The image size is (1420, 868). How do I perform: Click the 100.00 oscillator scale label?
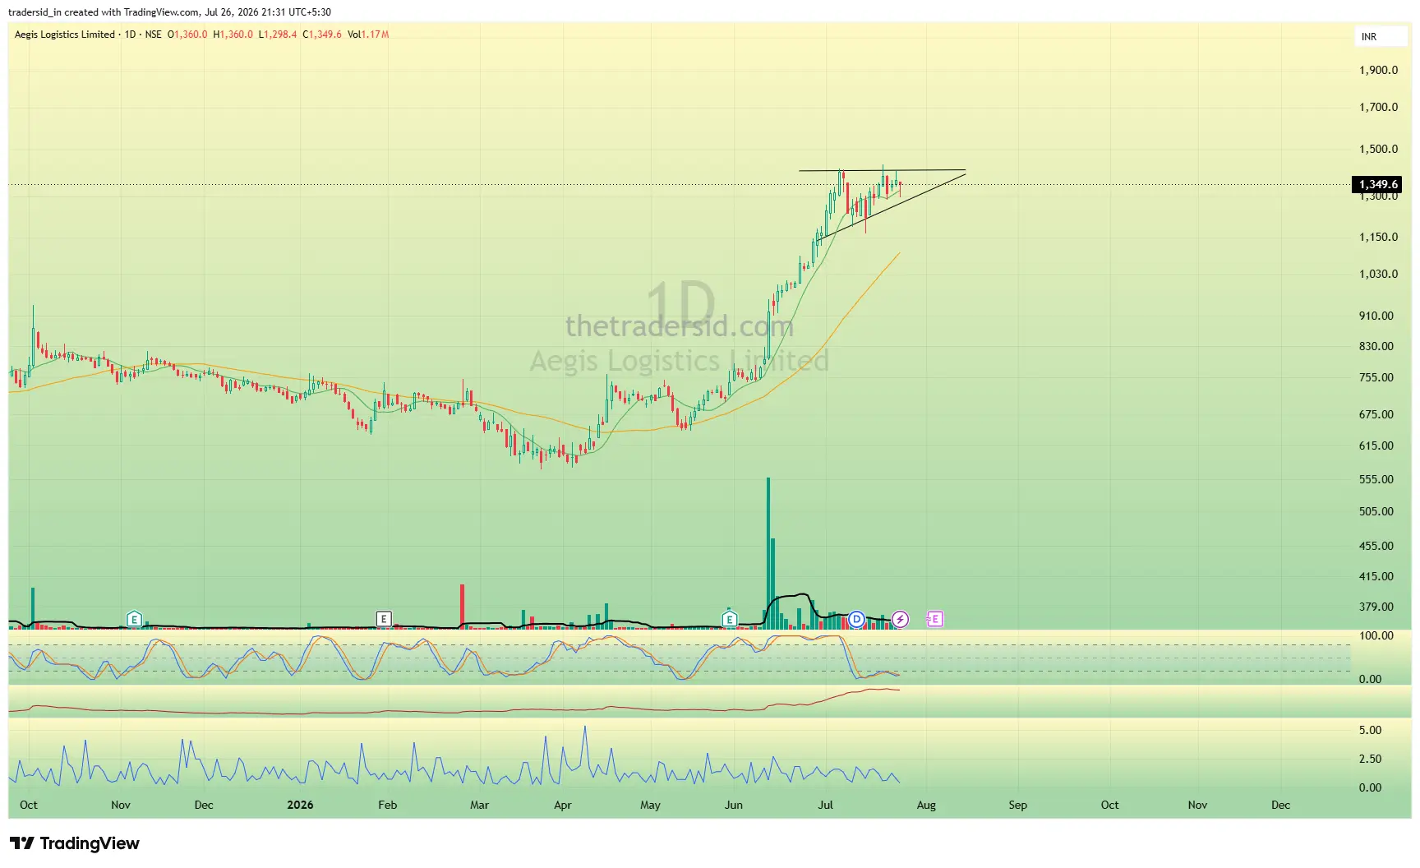(x=1376, y=635)
